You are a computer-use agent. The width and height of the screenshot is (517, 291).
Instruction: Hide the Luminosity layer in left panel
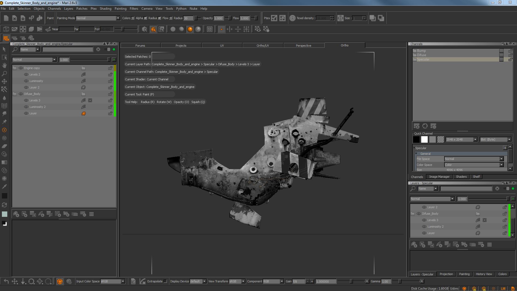[x=26, y=81]
